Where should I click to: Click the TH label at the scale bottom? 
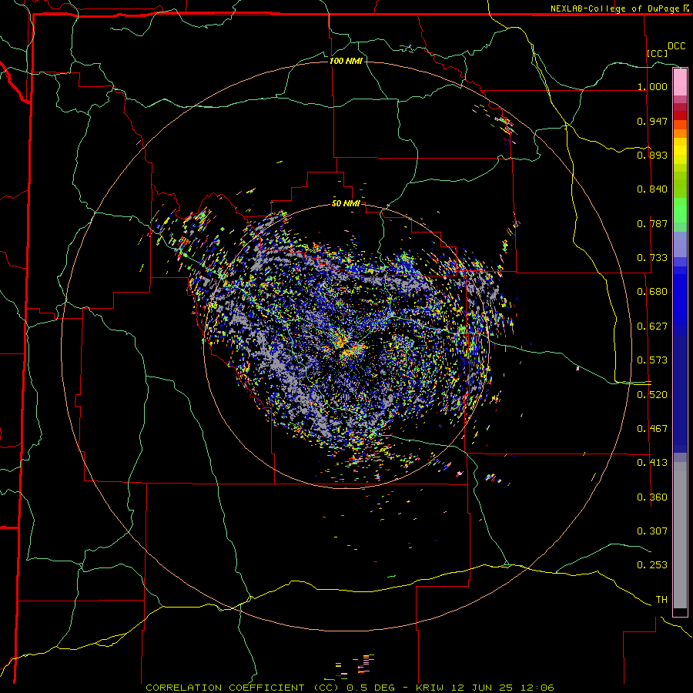[x=661, y=600]
